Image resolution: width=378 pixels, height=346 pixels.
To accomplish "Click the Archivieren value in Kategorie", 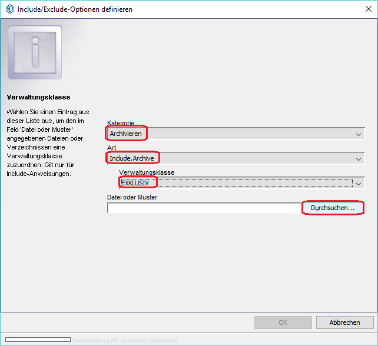I will 127,134.
